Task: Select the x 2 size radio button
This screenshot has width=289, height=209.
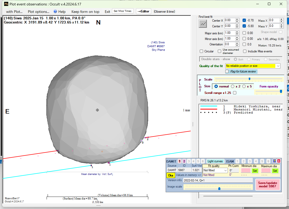Action: coord(233,86)
